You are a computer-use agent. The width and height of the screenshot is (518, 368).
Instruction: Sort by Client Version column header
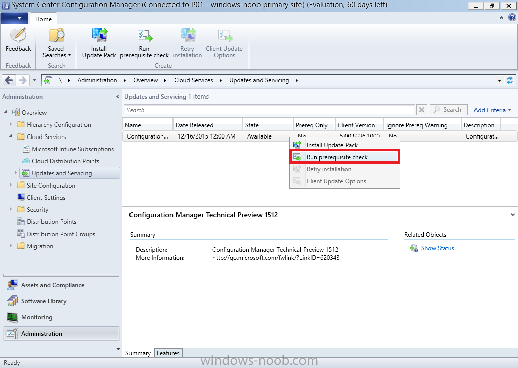click(360, 125)
